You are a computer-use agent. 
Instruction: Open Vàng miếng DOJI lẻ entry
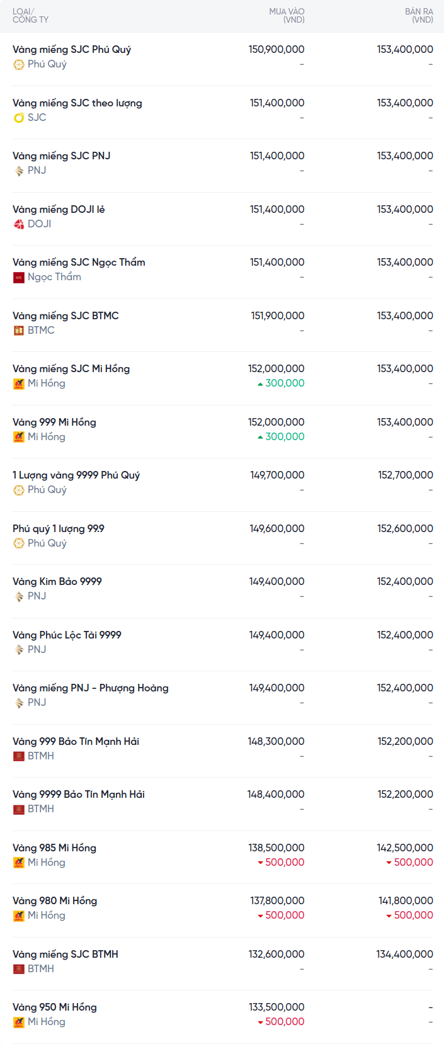(x=59, y=210)
